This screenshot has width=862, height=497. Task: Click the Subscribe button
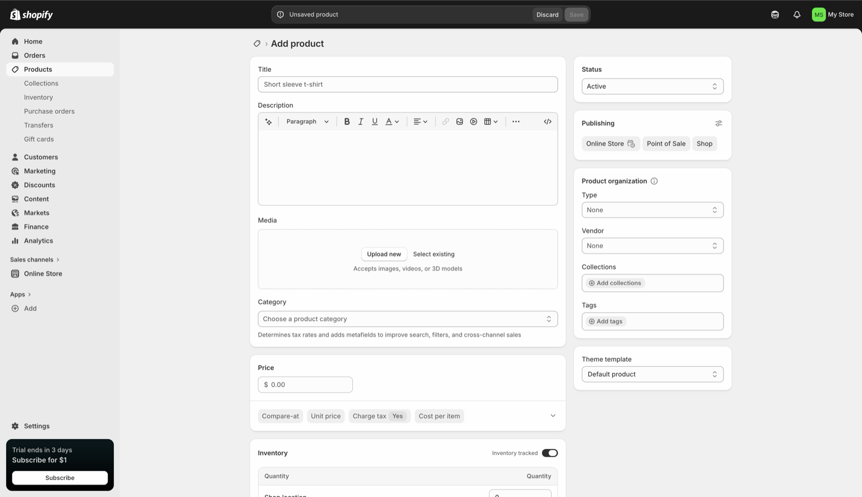coord(60,478)
